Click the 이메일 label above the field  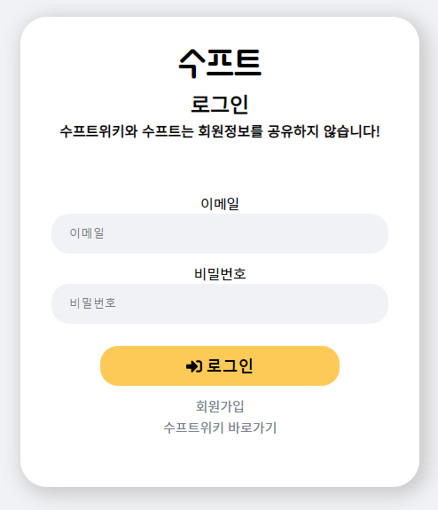[x=220, y=204]
